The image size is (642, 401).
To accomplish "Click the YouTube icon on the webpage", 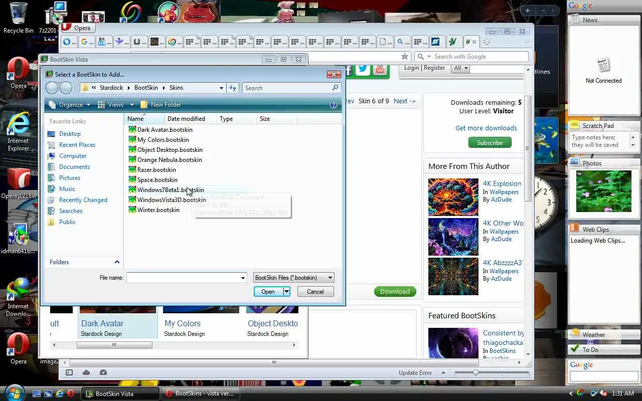I will (380, 69).
